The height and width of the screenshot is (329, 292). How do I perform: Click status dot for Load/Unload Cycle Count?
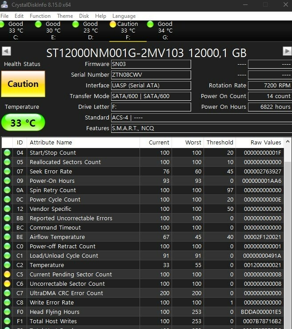7,255
